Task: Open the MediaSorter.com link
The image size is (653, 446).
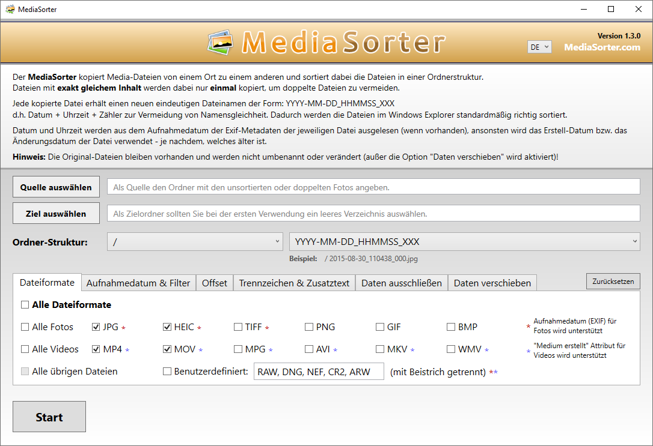Action: [x=602, y=47]
